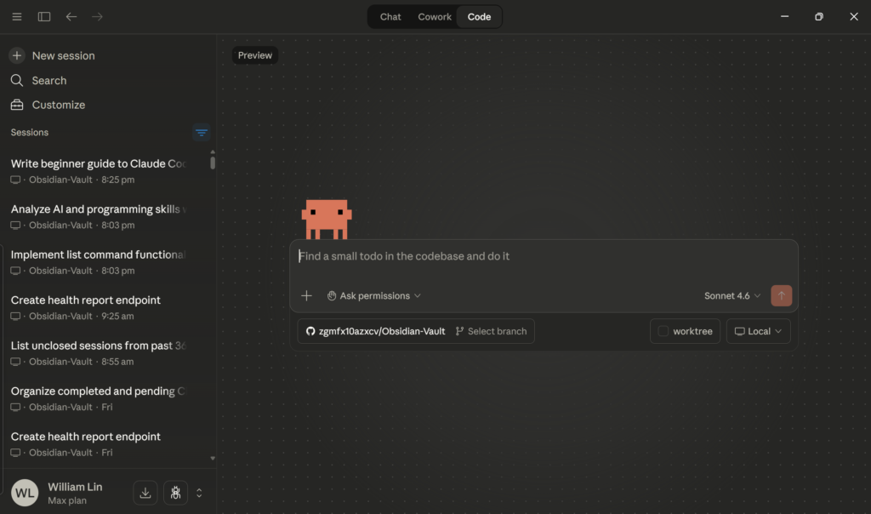The height and width of the screenshot is (514, 871).
Task: Click the download icon next to William Lin
Action: pyautogui.click(x=145, y=493)
